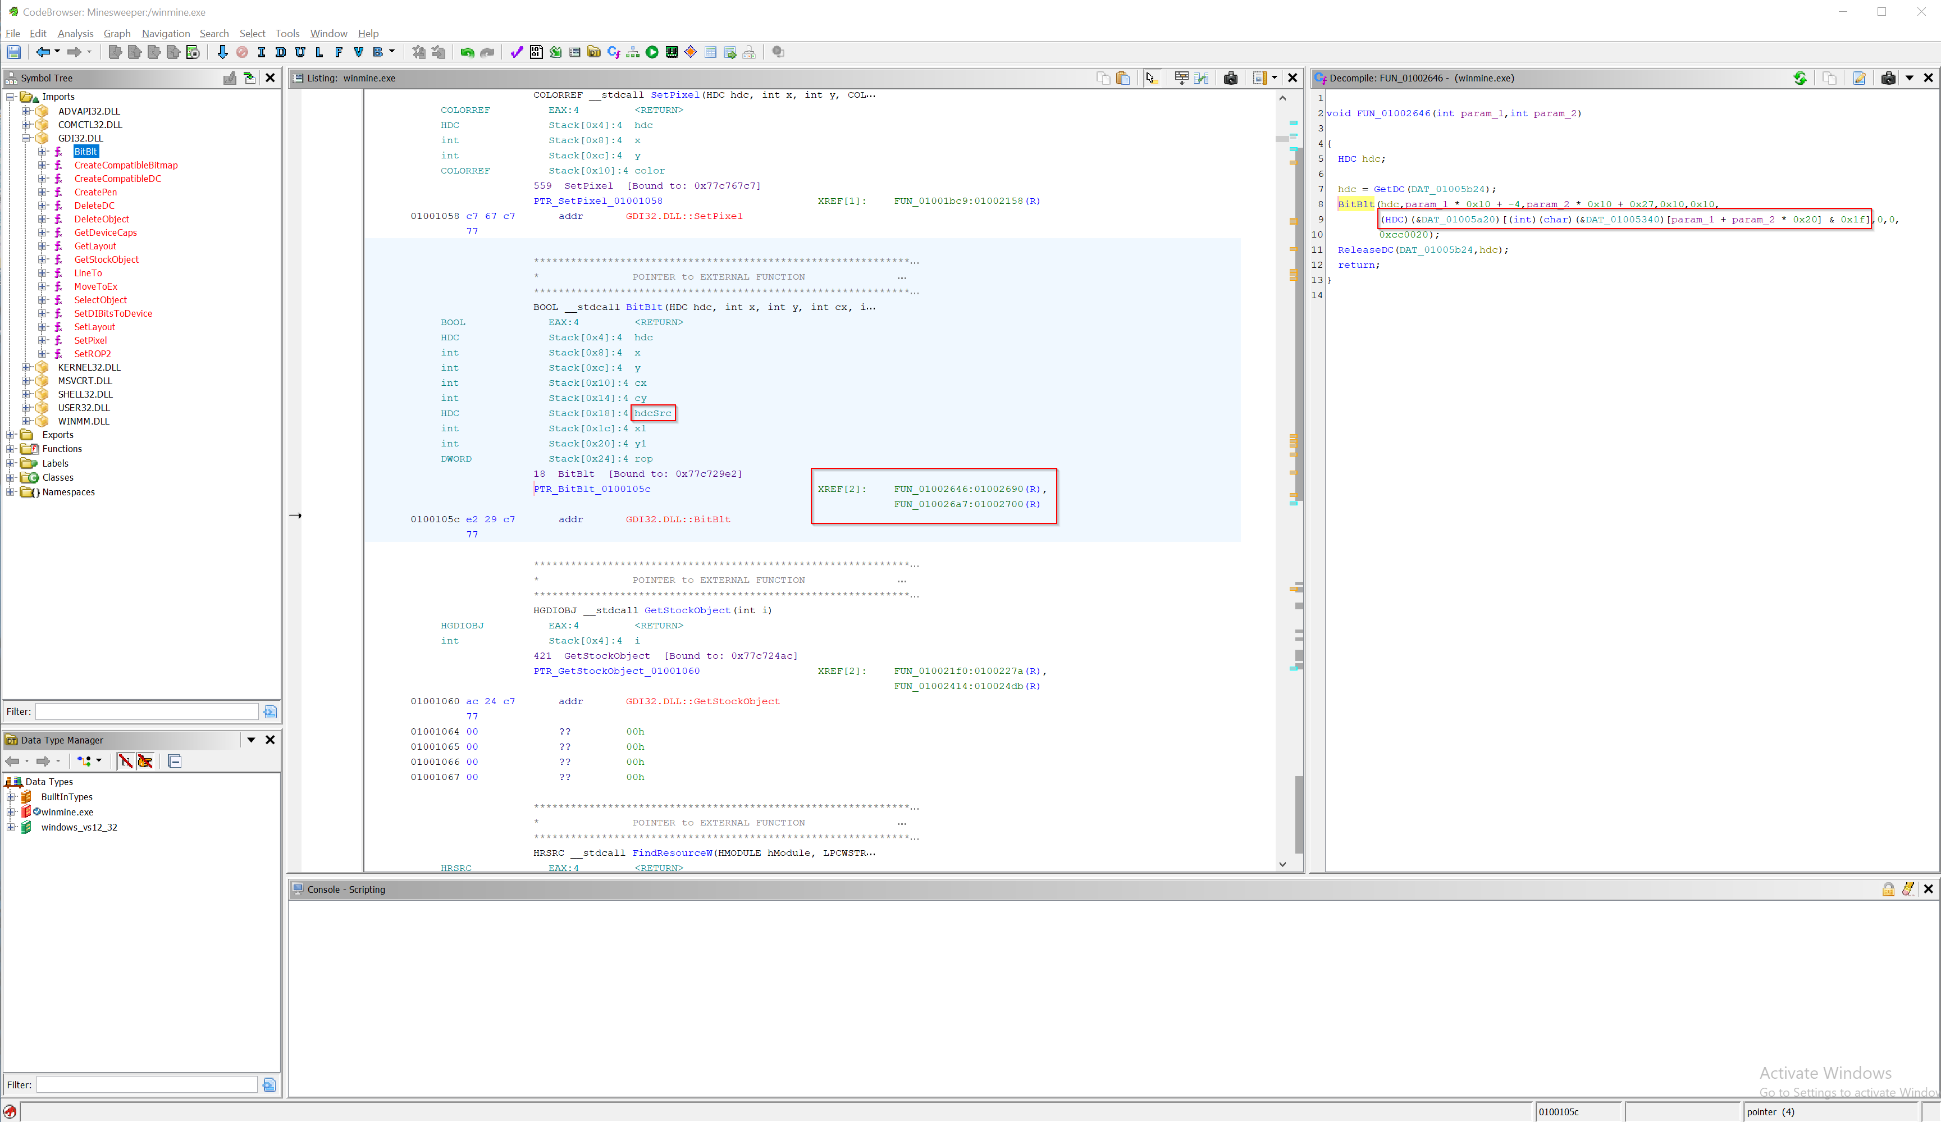Image resolution: width=1941 pixels, height=1122 pixels.
Task: Click the Save program icon
Action: tap(14, 52)
